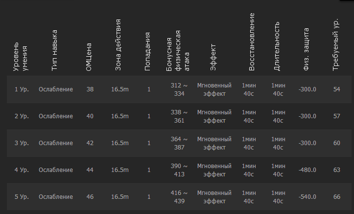Select the physical defense value "-540.0"

pyautogui.click(x=307, y=197)
